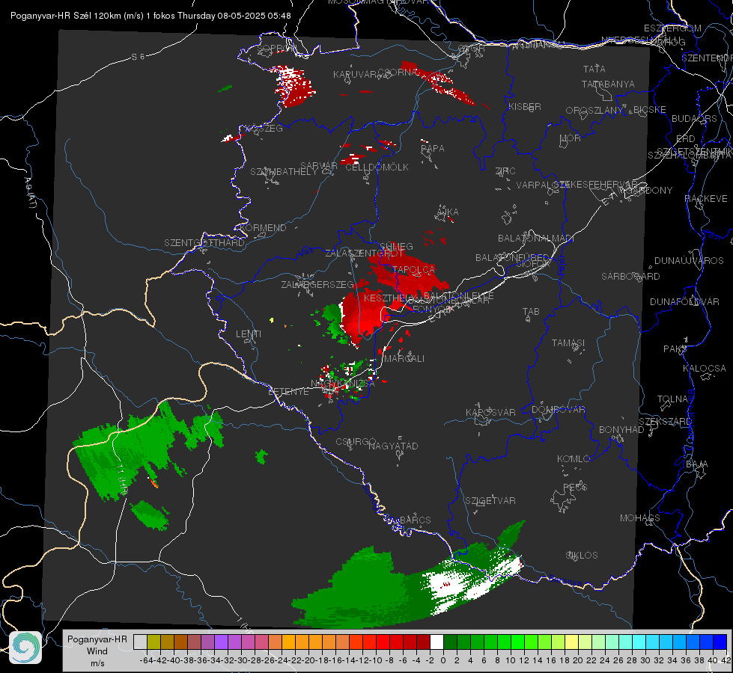Click the DOMBOVAR town label

tap(558, 410)
